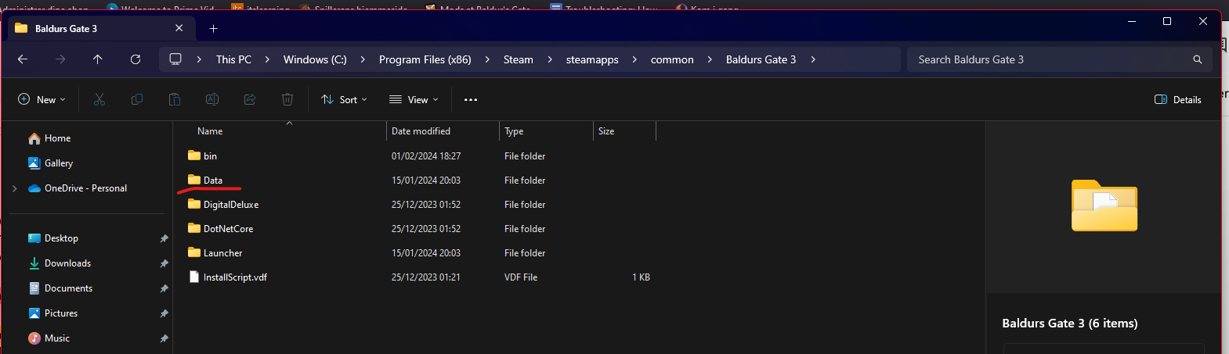
Task: Click the steamapps breadcrumb segment
Action: point(592,59)
